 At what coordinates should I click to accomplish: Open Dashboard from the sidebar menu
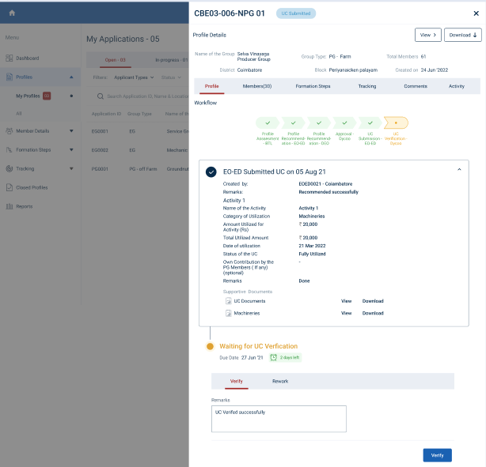click(26, 58)
